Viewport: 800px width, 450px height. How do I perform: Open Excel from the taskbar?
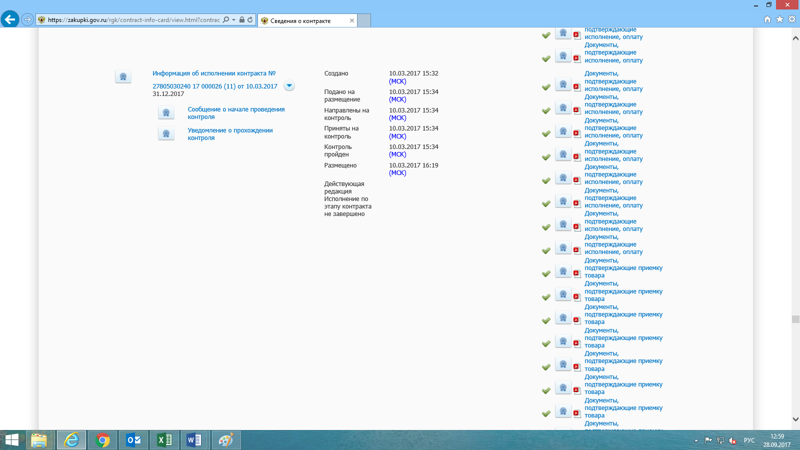click(164, 440)
